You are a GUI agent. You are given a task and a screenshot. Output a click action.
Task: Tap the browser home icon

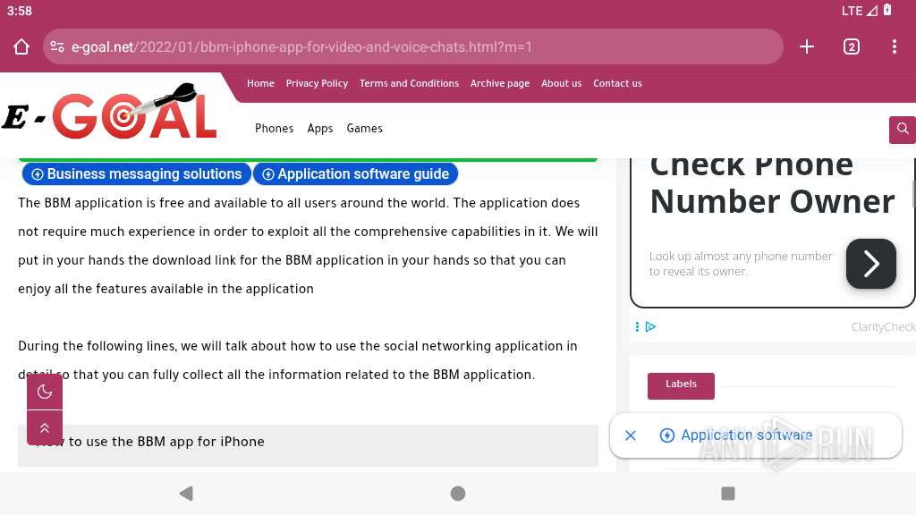coord(21,46)
